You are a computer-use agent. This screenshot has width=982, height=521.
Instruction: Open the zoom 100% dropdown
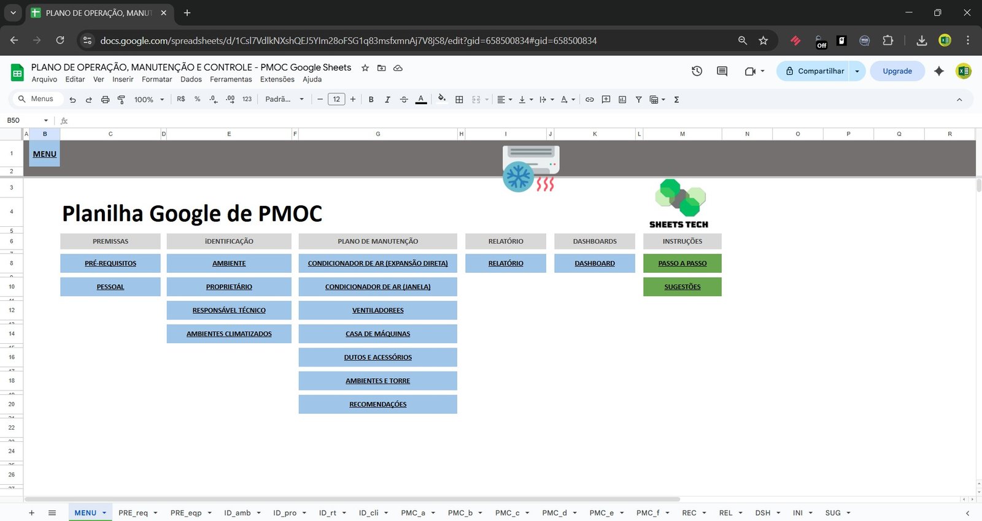pyautogui.click(x=149, y=99)
